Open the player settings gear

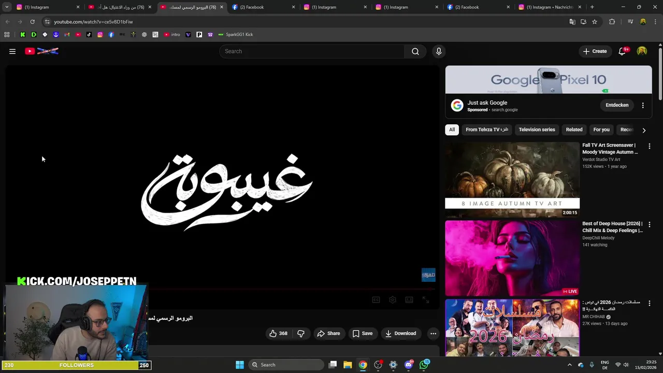tap(393, 299)
